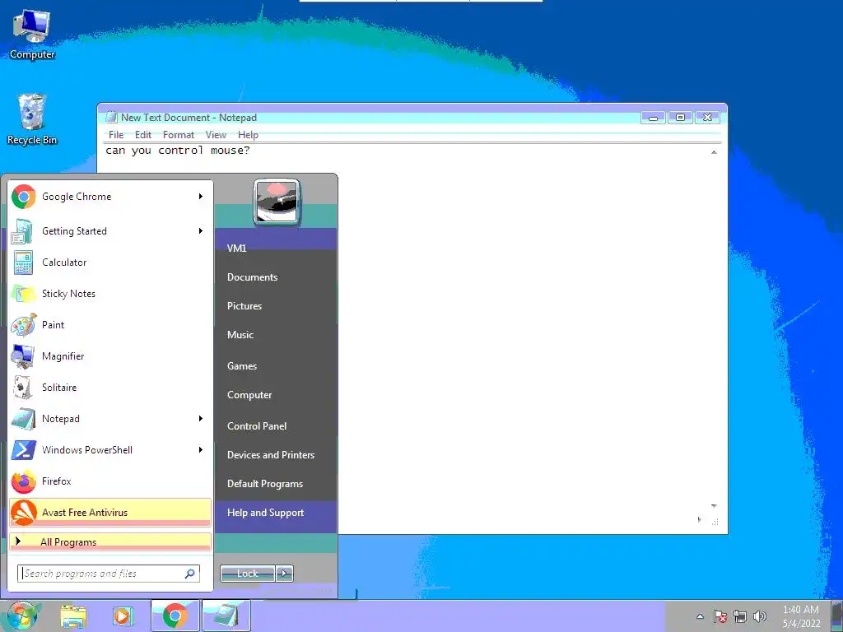Expand Notepad recent files arrow
Image resolution: width=843 pixels, height=632 pixels.
(x=201, y=419)
